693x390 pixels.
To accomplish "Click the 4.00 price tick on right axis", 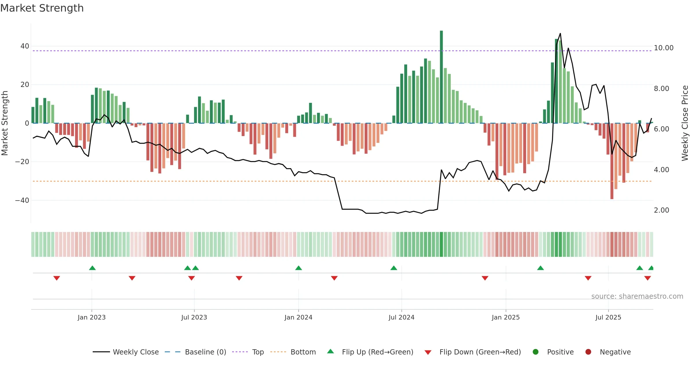I will 662,170.
